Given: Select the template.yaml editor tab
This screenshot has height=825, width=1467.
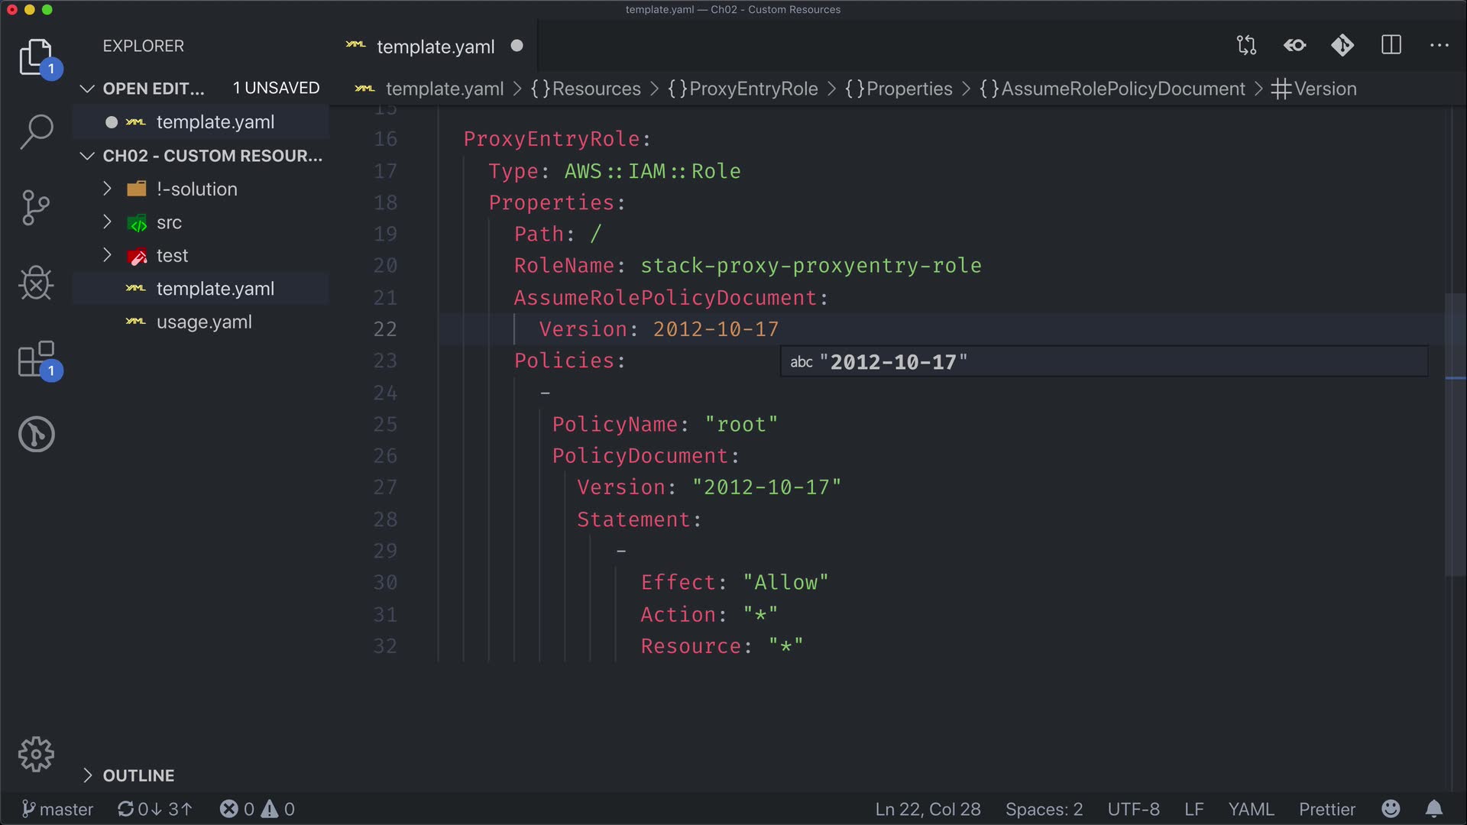Looking at the screenshot, I should pyautogui.click(x=435, y=47).
